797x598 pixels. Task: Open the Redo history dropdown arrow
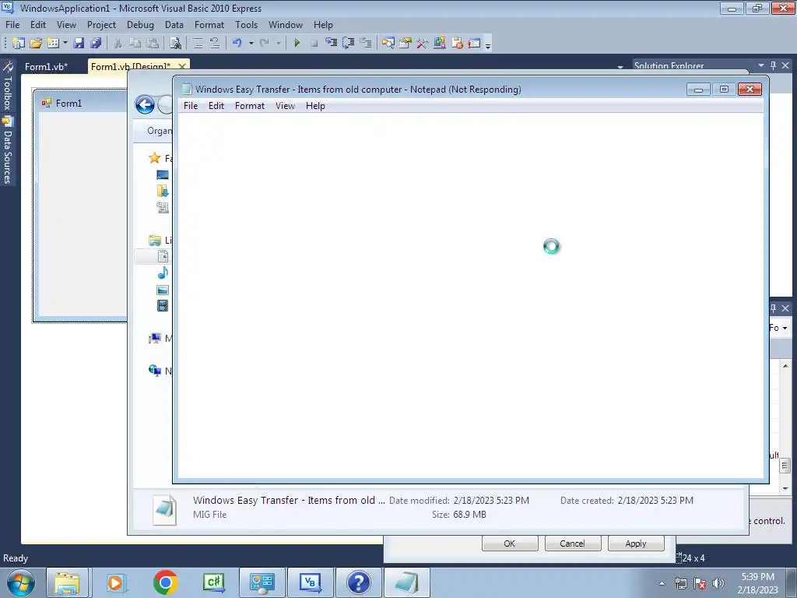tap(278, 44)
